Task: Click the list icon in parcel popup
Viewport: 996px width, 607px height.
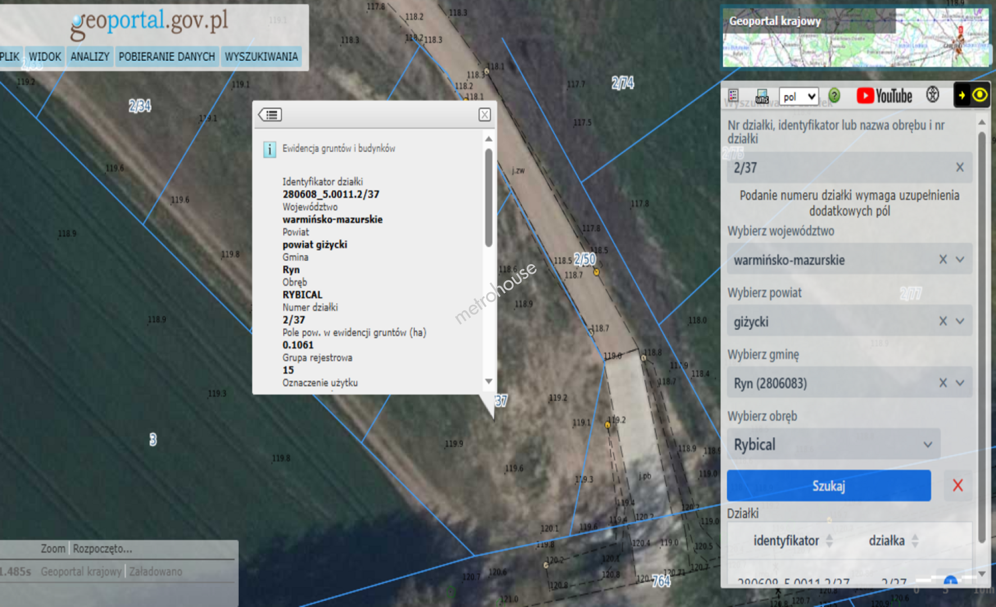Action: (x=270, y=115)
